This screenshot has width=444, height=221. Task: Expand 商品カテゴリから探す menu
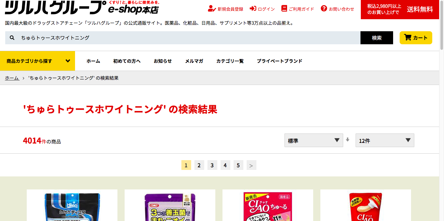tap(38, 61)
